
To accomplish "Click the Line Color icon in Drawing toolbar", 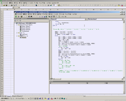I will pos(48,98).
